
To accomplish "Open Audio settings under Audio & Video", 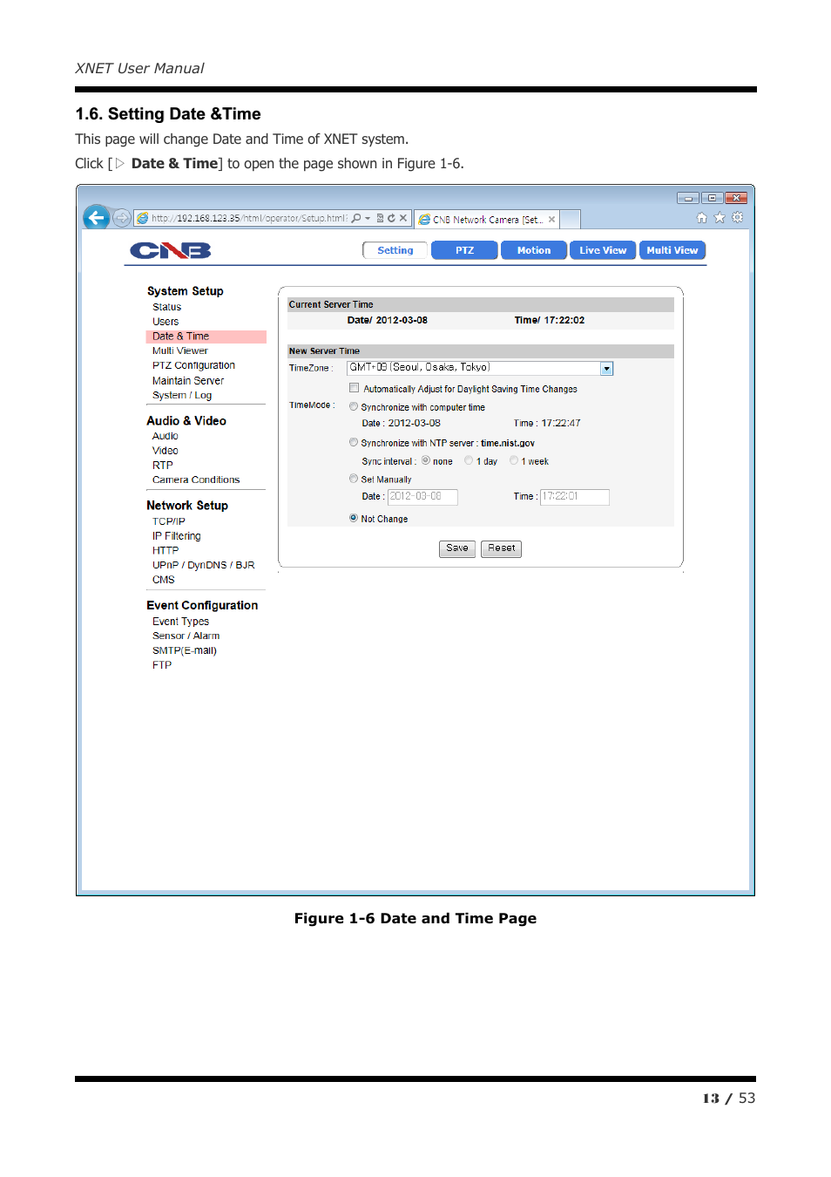I will (165, 436).
